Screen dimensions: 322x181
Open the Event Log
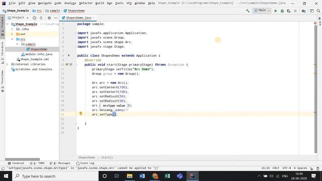(85, 163)
